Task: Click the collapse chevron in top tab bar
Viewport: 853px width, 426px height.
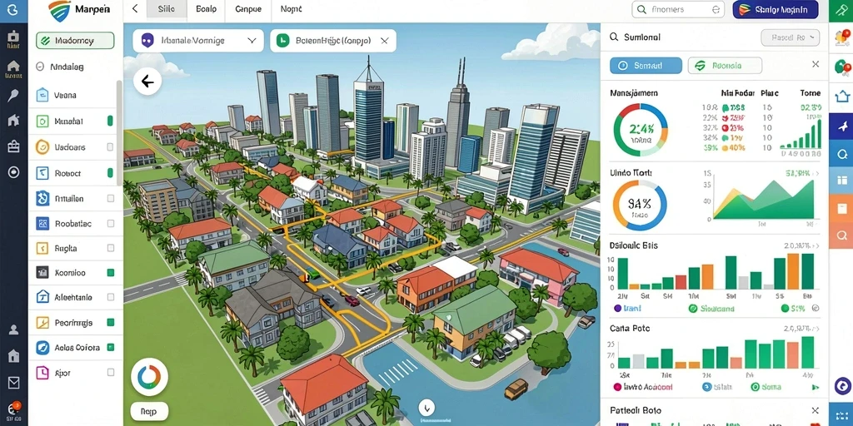Action: 135,8
